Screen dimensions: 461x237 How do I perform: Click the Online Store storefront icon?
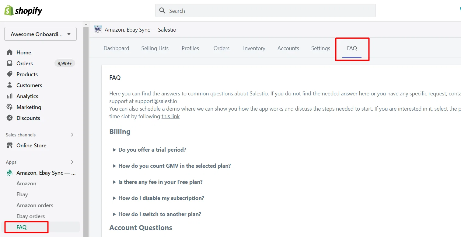point(10,145)
